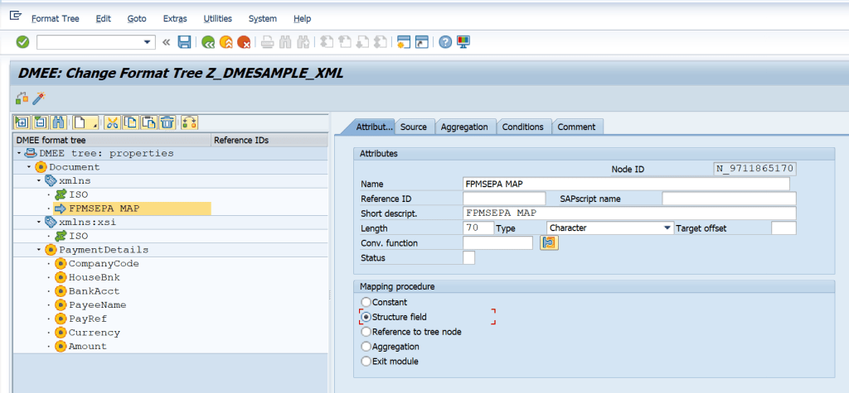Screen dimensions: 849x393
Task: Click the double chevron beside command field
Action: coord(166,42)
